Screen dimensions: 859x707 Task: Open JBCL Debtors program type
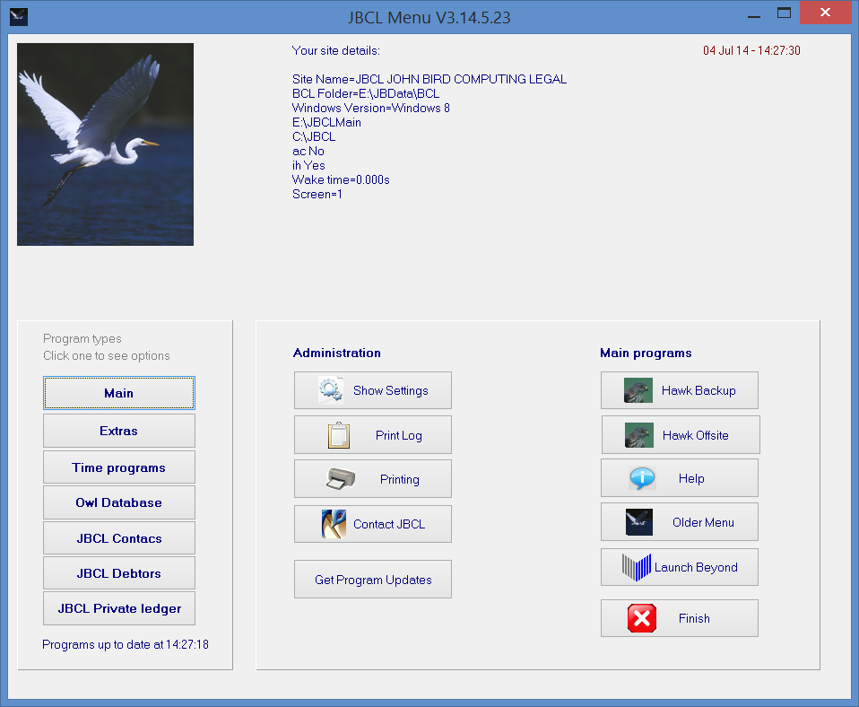click(118, 573)
